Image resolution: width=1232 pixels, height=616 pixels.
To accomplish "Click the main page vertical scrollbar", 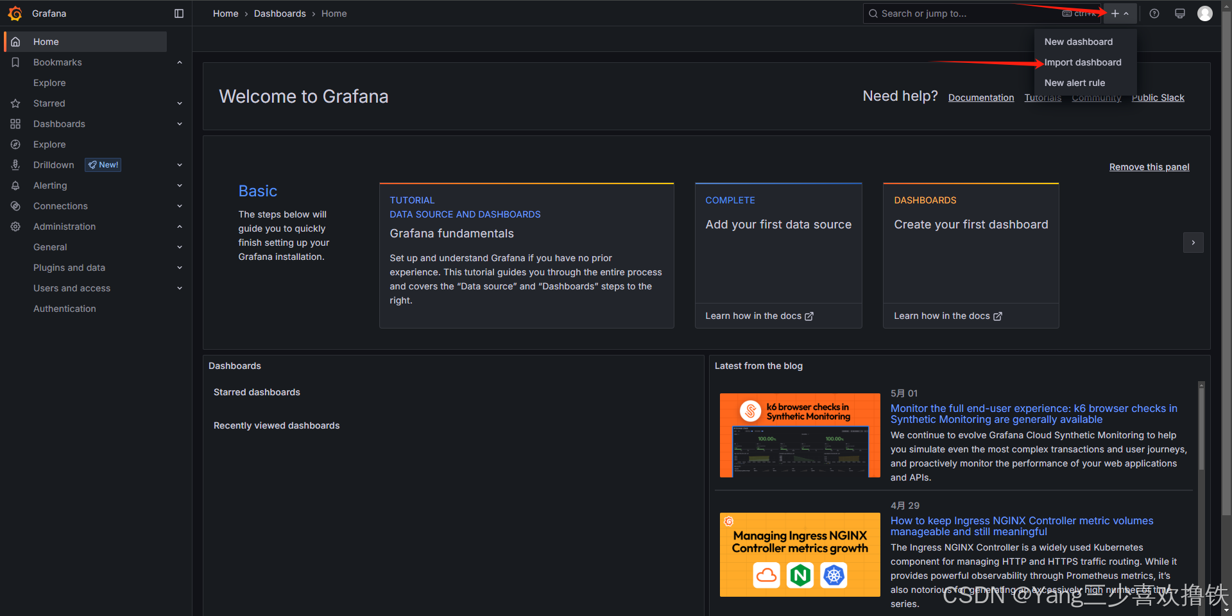I will (x=1227, y=263).
